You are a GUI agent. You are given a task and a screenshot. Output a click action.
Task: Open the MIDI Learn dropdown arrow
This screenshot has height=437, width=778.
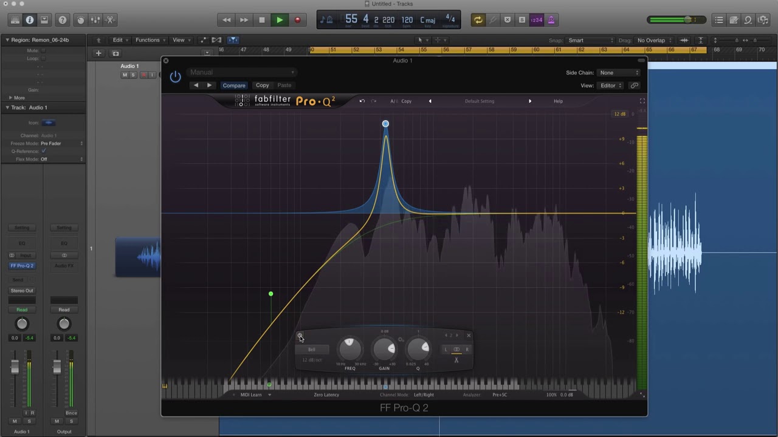click(x=269, y=395)
